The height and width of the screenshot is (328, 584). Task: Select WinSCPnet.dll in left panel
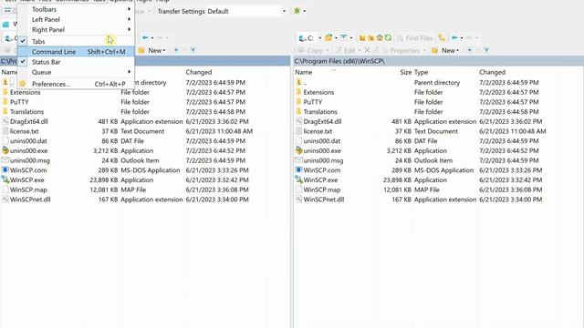point(30,200)
